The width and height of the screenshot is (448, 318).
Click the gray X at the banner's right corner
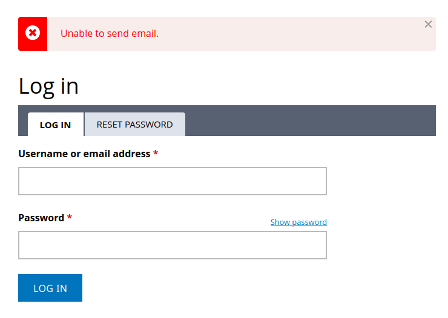pos(428,24)
